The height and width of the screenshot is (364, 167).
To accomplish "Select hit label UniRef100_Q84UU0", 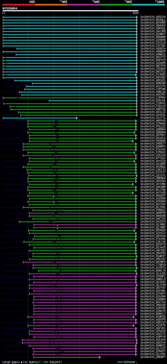I will (153, 25).
